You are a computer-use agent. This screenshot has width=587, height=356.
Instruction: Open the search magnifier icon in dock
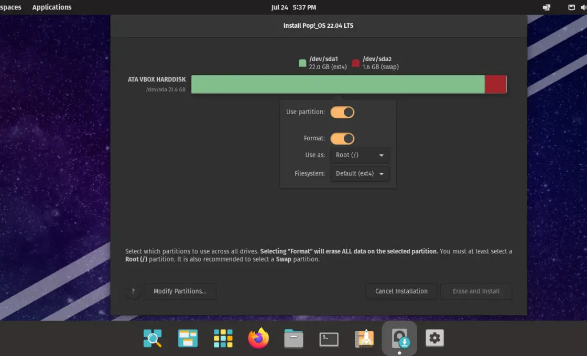[153, 338]
